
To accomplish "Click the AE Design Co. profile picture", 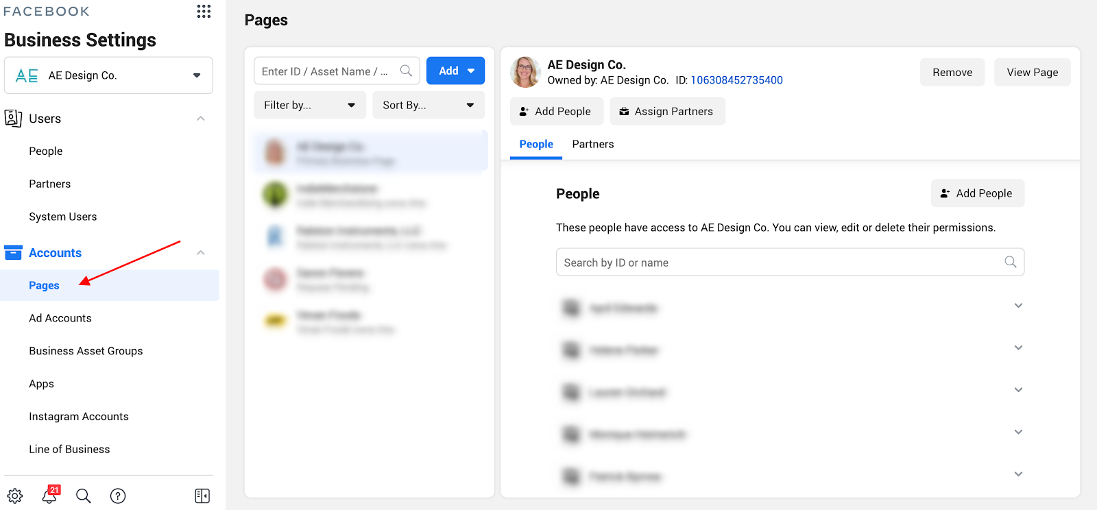I will pyautogui.click(x=525, y=72).
